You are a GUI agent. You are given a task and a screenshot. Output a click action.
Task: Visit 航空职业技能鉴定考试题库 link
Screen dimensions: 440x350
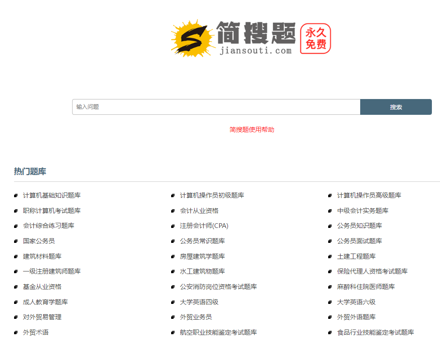click(219, 332)
